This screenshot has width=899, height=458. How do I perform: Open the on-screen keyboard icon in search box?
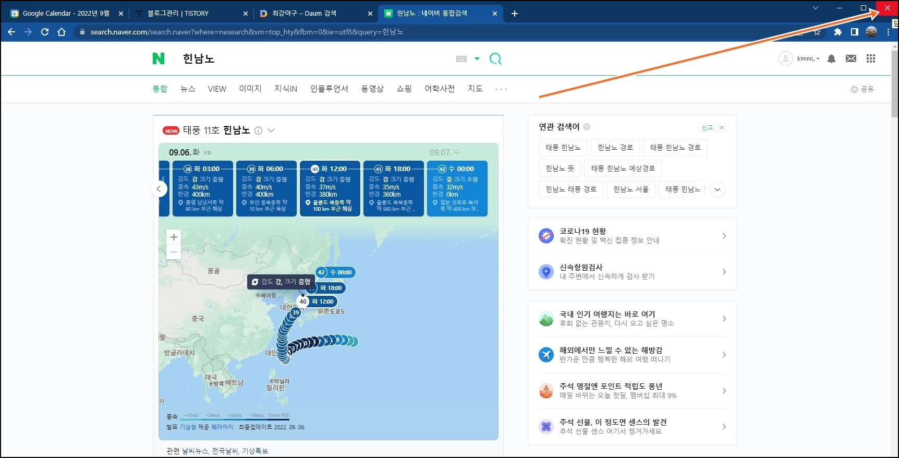pos(461,59)
